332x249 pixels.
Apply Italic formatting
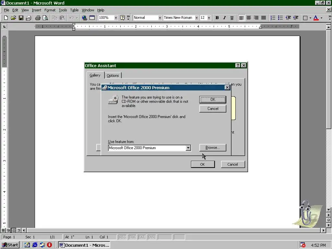tap(224, 18)
